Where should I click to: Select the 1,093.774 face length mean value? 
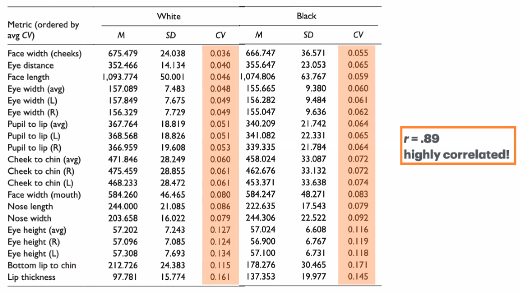tap(120, 77)
